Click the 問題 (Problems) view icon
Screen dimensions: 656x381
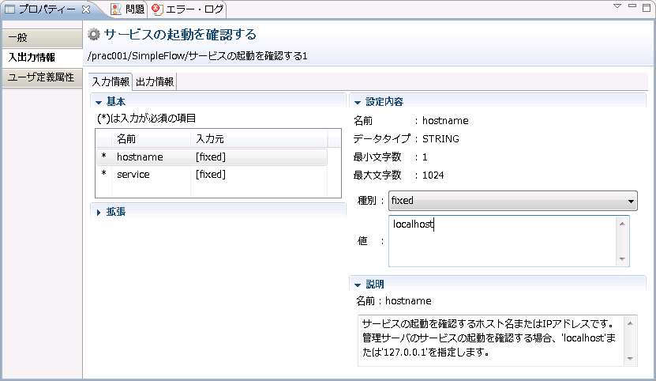[x=116, y=9]
